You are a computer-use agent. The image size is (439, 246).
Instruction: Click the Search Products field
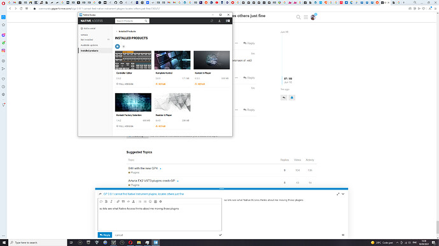[x=132, y=21]
